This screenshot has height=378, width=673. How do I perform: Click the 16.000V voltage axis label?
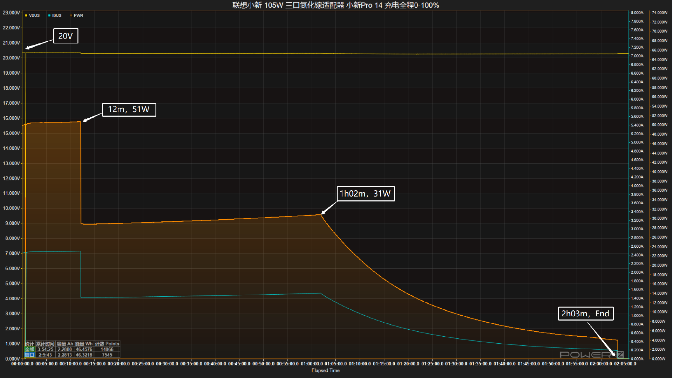(11, 118)
